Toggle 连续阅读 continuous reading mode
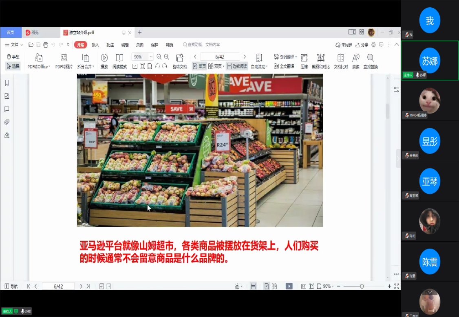The height and width of the screenshot is (317, 459). 237,66
